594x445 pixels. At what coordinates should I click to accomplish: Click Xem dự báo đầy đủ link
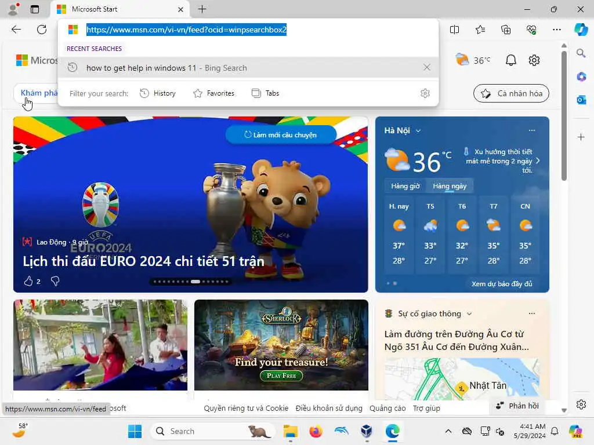502,284
